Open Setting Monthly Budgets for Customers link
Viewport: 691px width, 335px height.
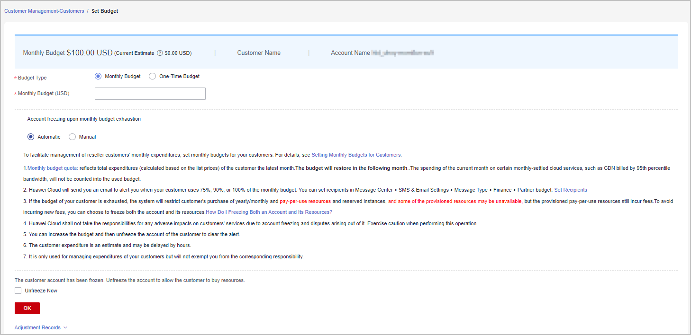(356, 155)
